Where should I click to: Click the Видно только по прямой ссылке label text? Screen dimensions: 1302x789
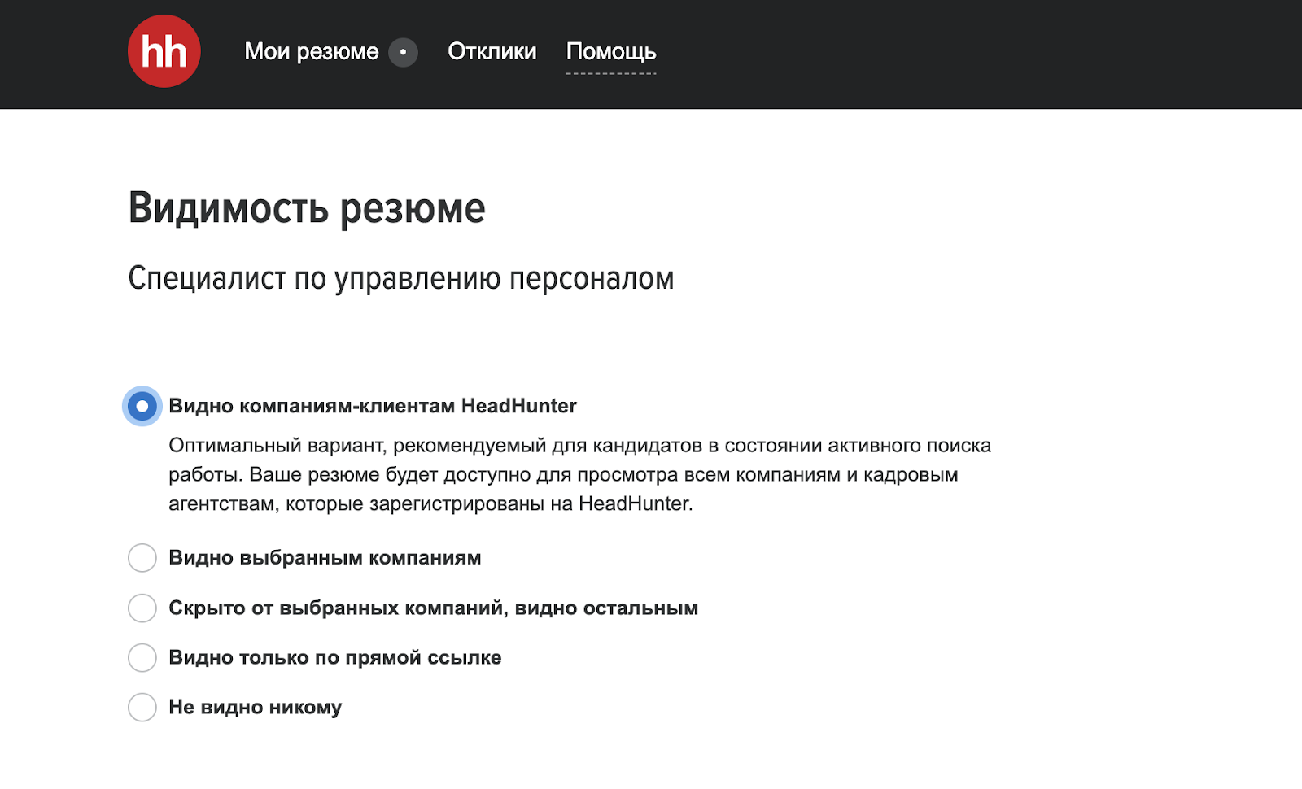tap(334, 658)
